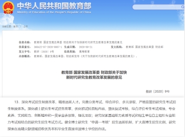
Task: Click the 当前位置 label
Action: (7, 26)
